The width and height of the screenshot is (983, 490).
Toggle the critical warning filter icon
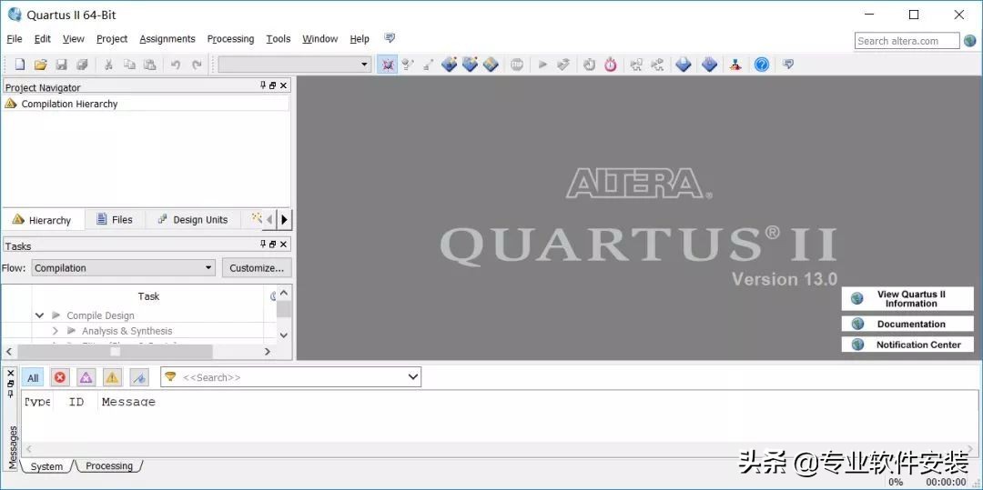tap(86, 377)
